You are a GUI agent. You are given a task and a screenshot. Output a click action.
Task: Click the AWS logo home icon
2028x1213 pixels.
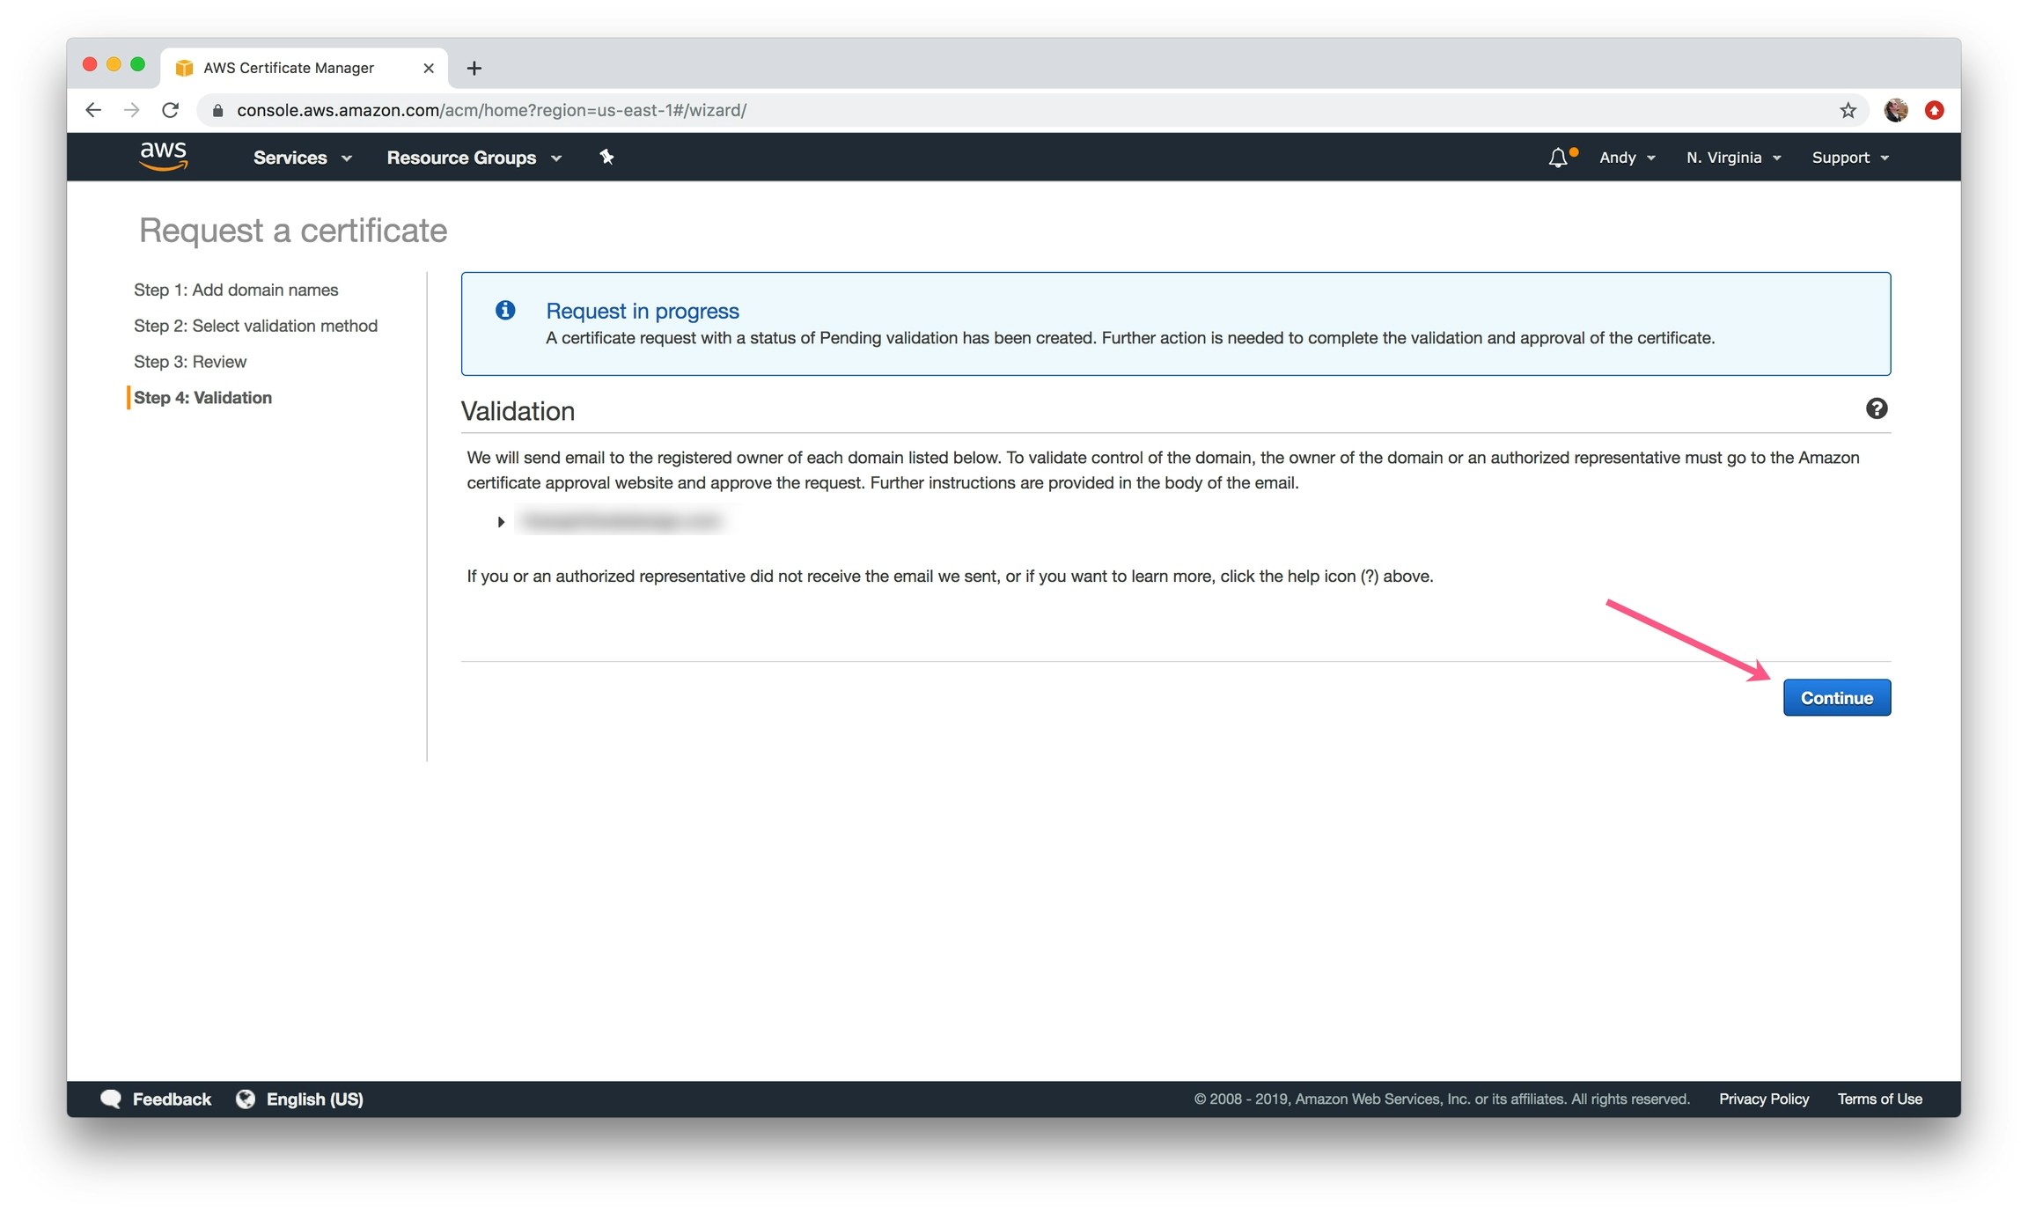point(163,156)
